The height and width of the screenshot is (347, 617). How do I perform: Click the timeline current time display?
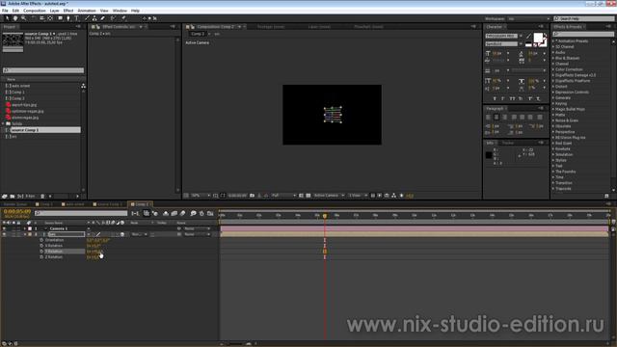pos(17,212)
